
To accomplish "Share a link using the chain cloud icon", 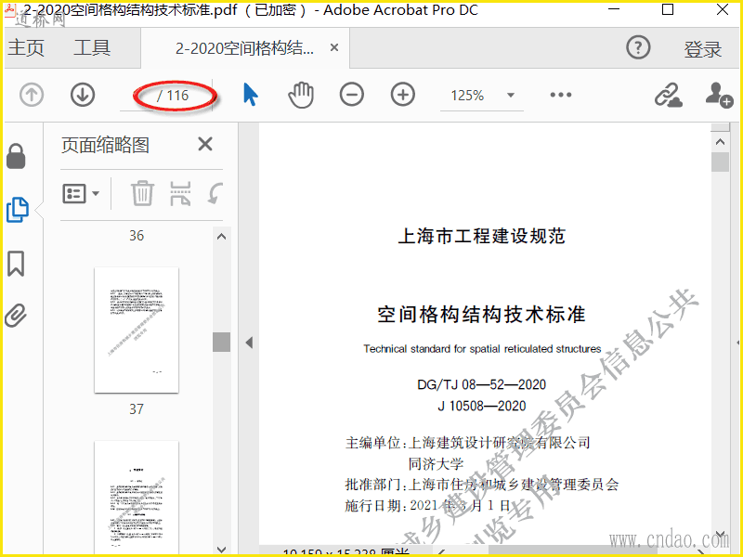I will pyautogui.click(x=668, y=96).
